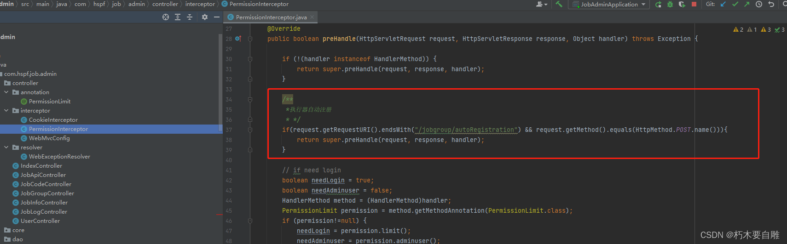Show Git history clock icon

pos(759,4)
